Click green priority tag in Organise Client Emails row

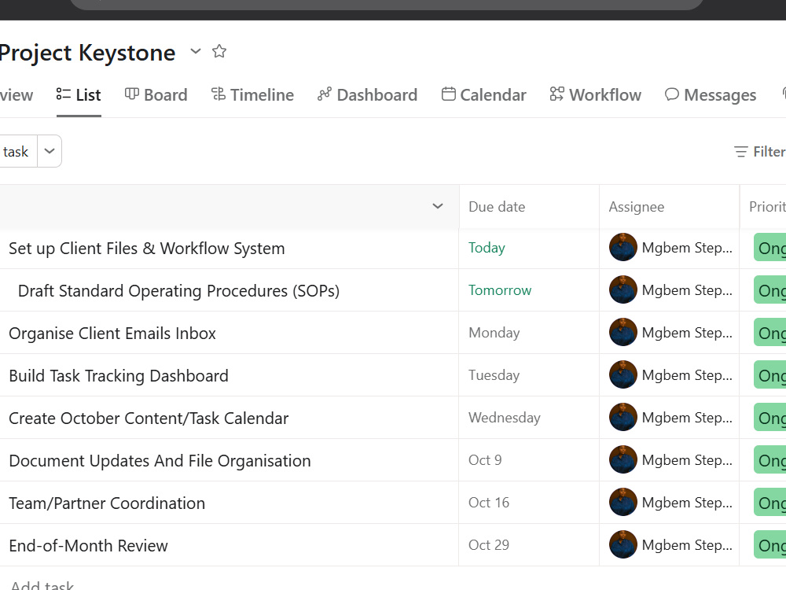(x=770, y=332)
